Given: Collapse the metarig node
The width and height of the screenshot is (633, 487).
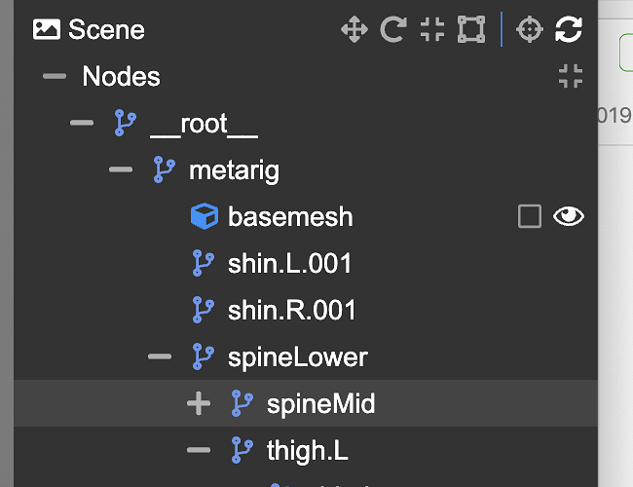Looking at the screenshot, I should (x=121, y=170).
